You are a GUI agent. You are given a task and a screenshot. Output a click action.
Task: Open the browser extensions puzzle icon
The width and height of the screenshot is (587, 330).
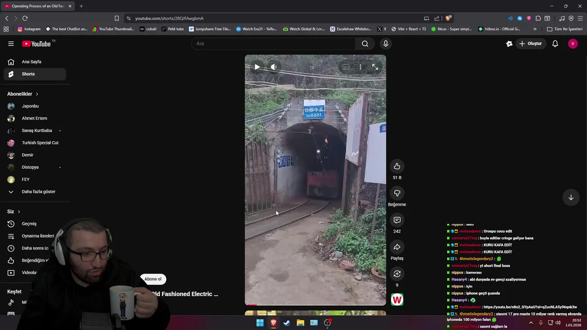(x=538, y=18)
